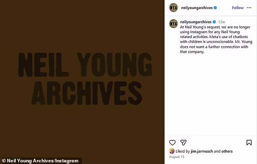Like the post with the heart icon

172,143
